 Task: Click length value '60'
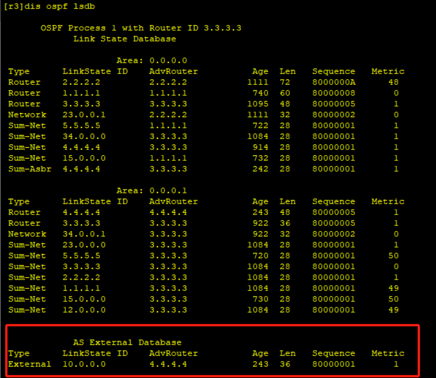pyautogui.click(x=285, y=93)
